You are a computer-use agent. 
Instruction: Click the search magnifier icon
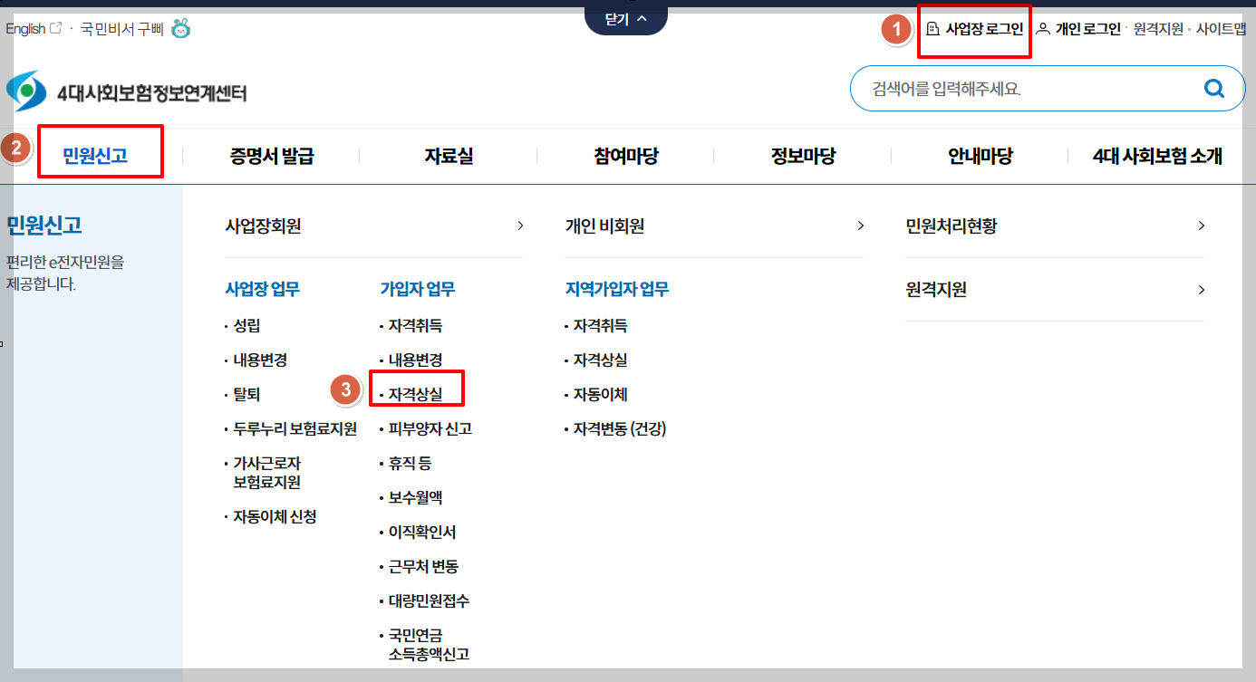coord(1213,88)
